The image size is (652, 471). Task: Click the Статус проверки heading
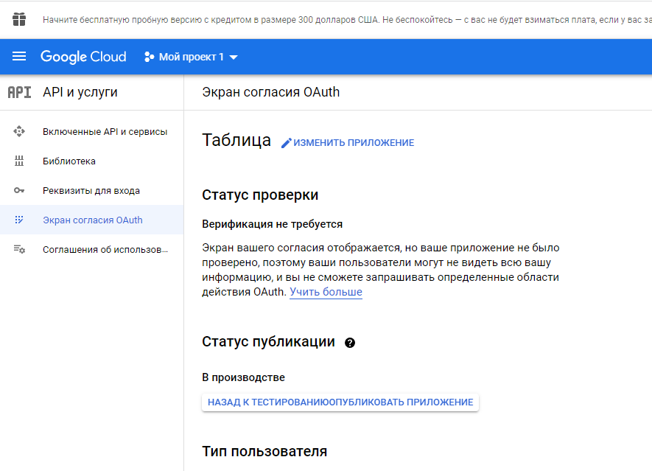click(260, 195)
